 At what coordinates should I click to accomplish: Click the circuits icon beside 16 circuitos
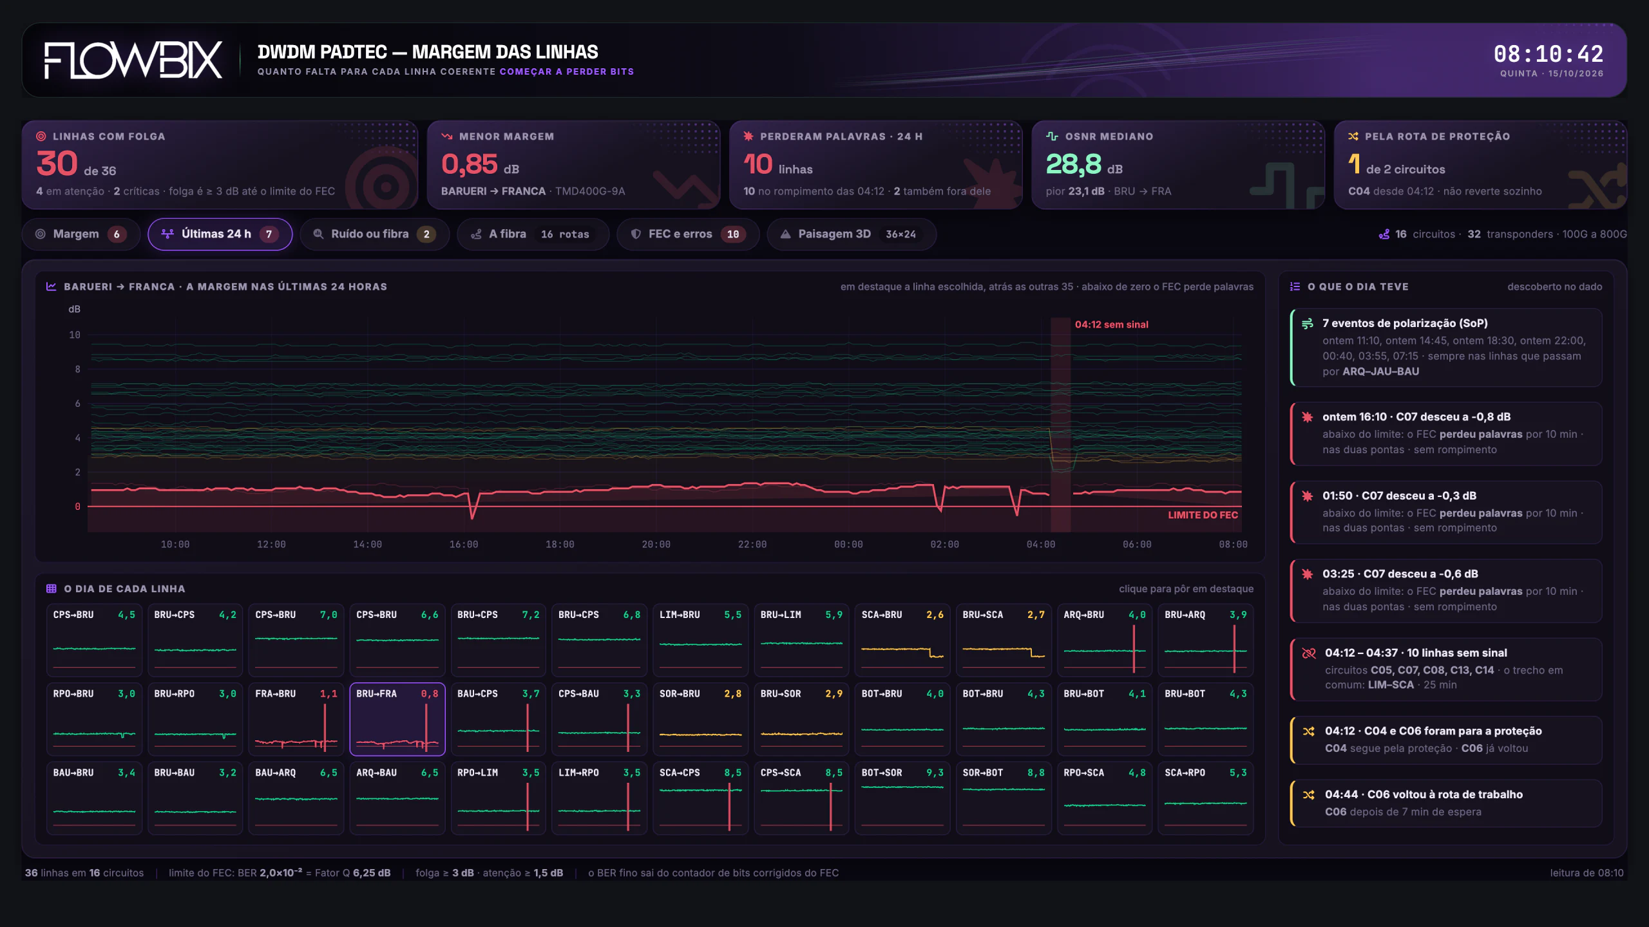(x=1384, y=234)
